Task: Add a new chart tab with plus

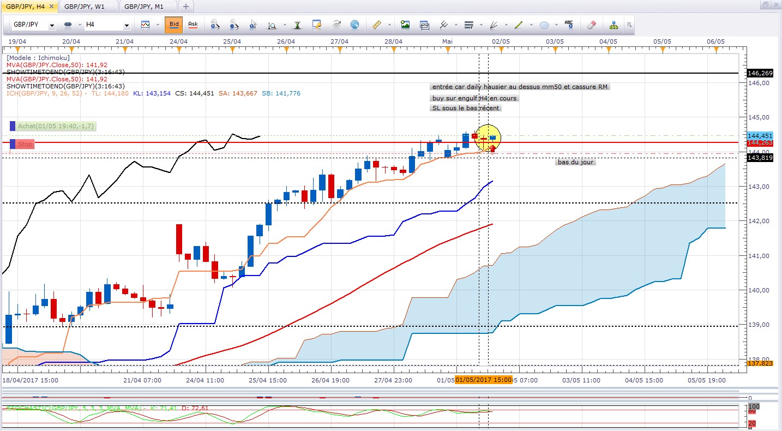Action: pos(186,7)
